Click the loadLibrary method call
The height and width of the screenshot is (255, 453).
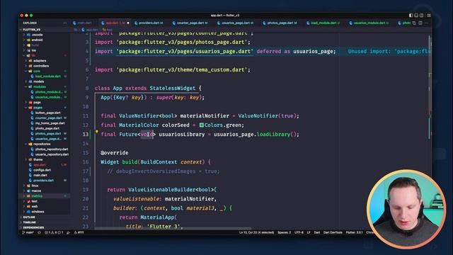tap(273, 135)
